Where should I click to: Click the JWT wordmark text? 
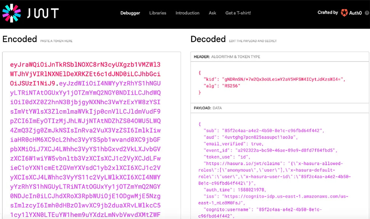[42, 13]
